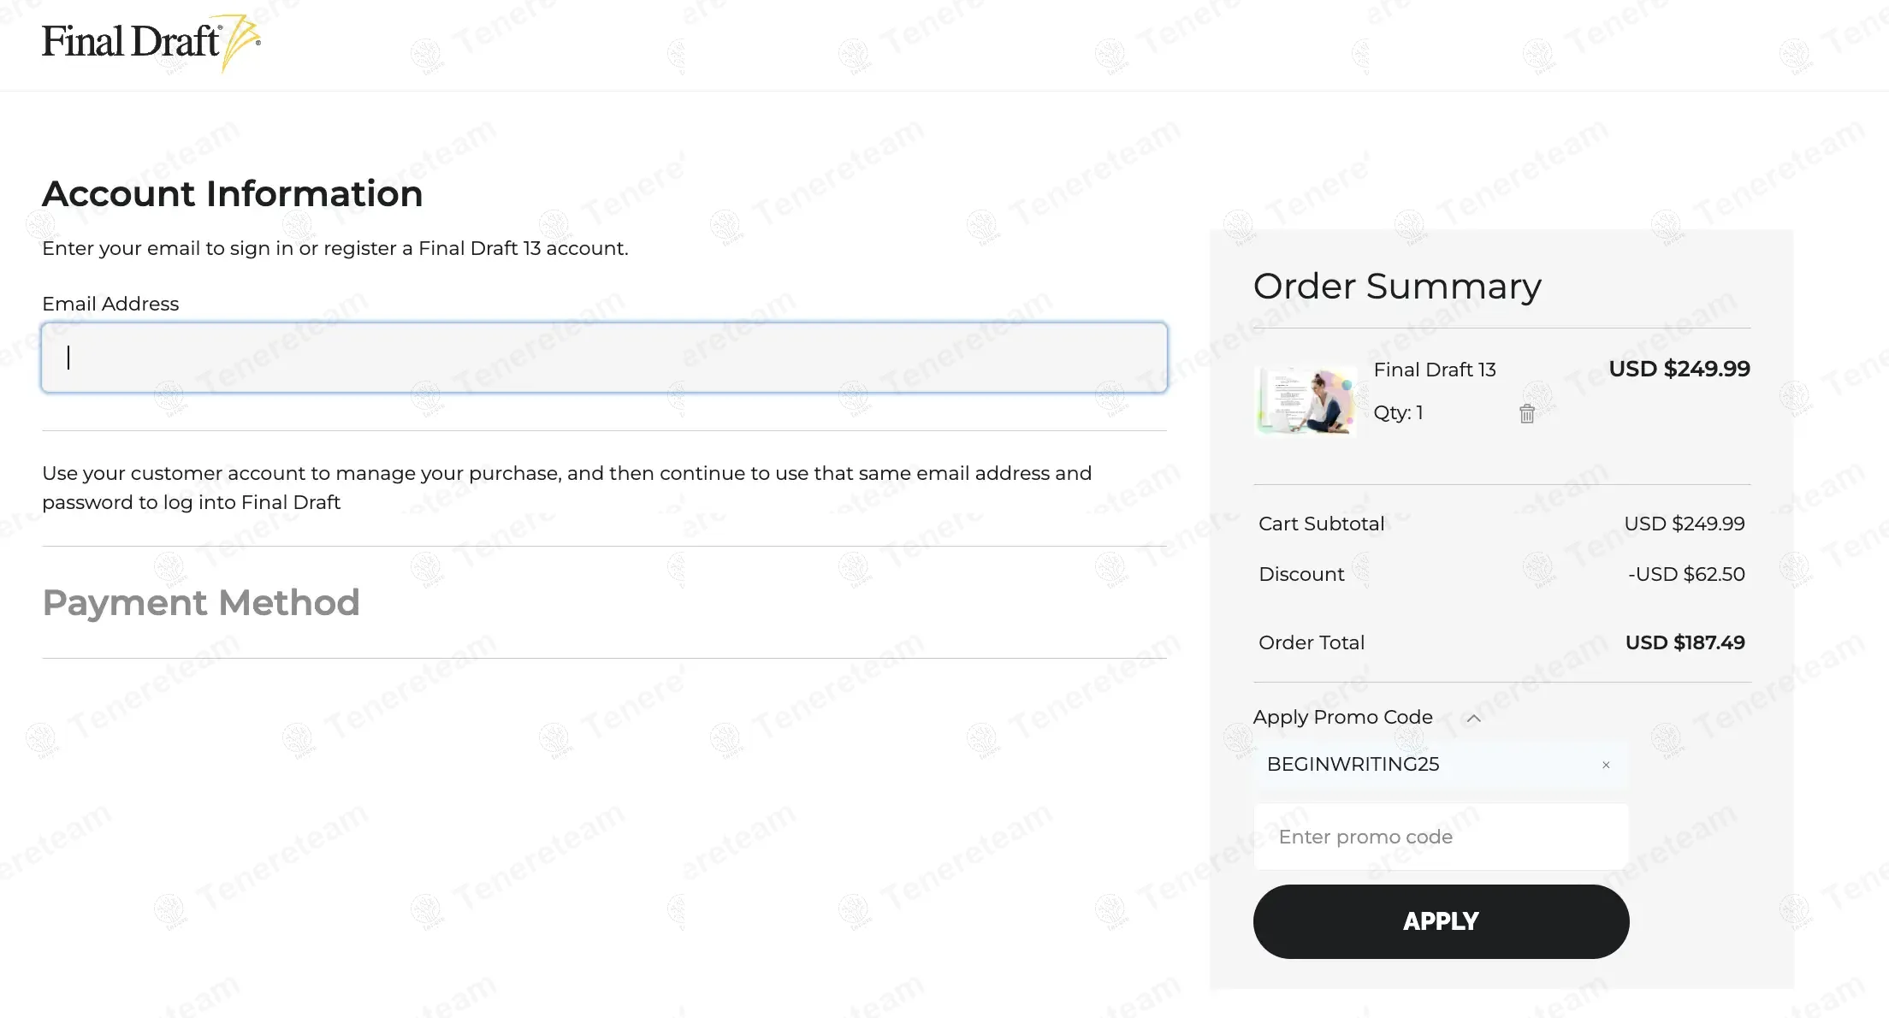This screenshot has width=1889, height=1018.
Task: Toggle the Apply Promo Code label
Action: [1342, 717]
